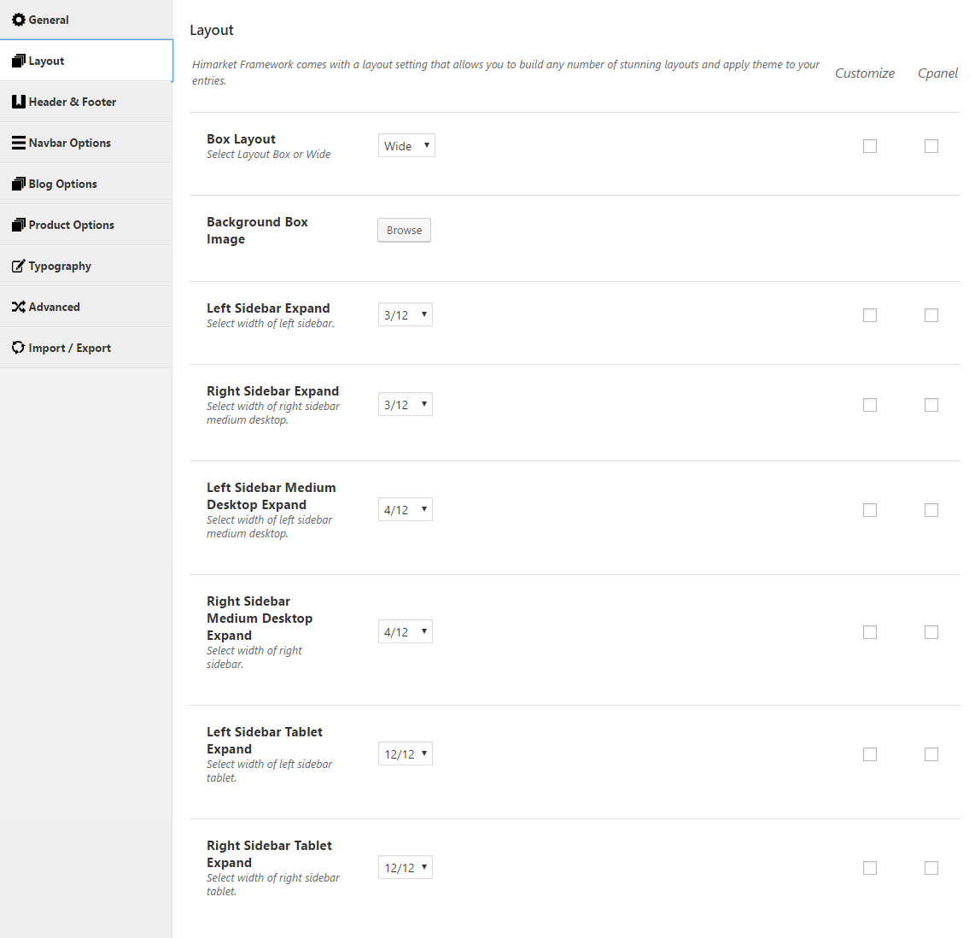Click the Box Layout option label
975x938 pixels.
click(x=242, y=139)
